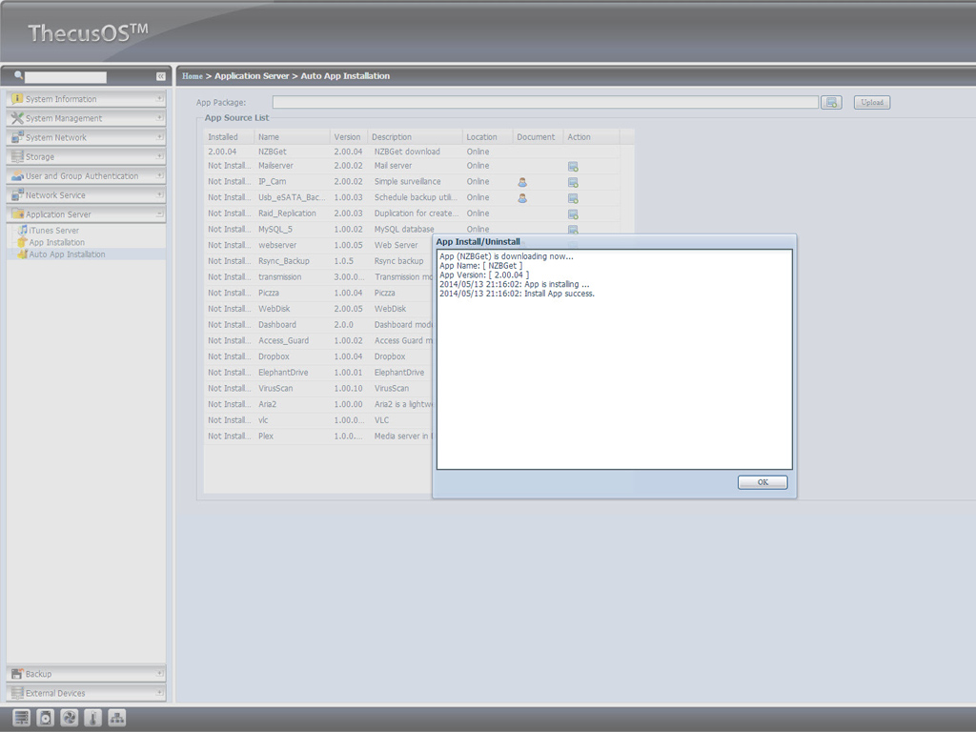Screen dimensions: 976x732
Task: Click the install action icon for Raid_Replication
Action: pos(573,214)
